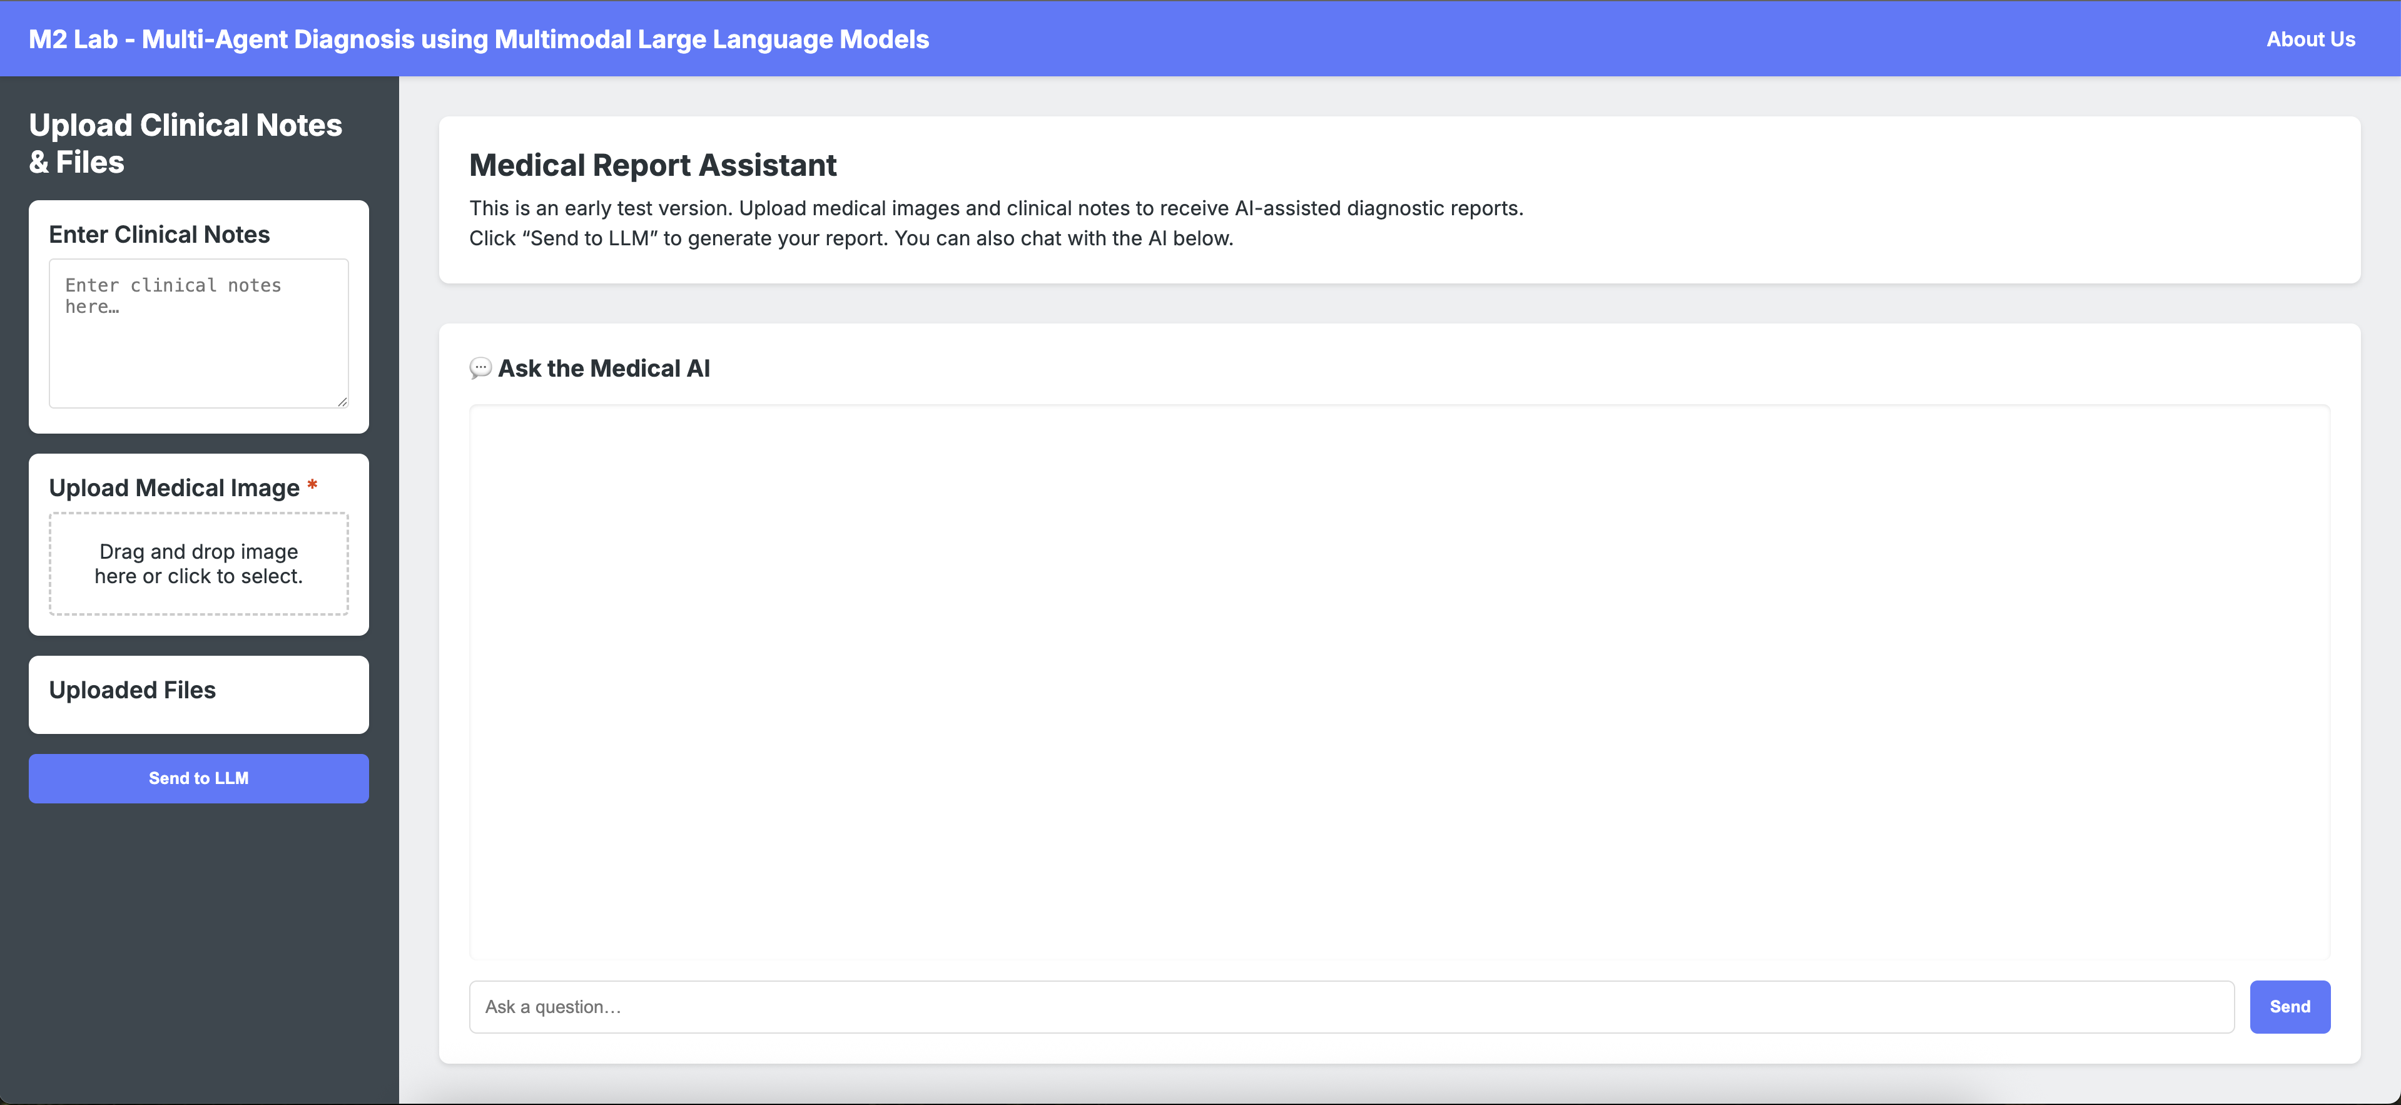Click the clinical notes textarea resize handle
The image size is (2401, 1105).
point(342,402)
